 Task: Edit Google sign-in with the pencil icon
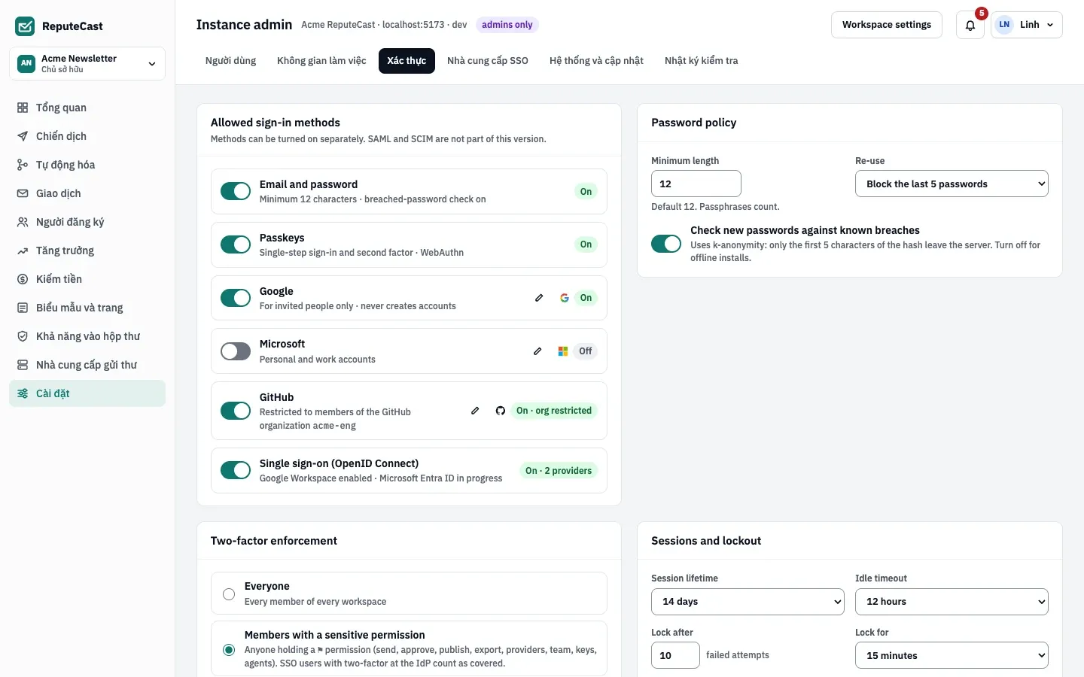pyautogui.click(x=539, y=298)
